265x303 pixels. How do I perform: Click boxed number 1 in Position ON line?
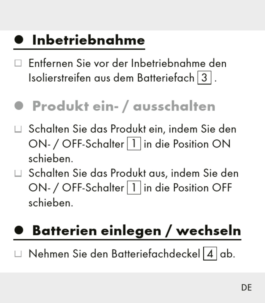click(134, 143)
